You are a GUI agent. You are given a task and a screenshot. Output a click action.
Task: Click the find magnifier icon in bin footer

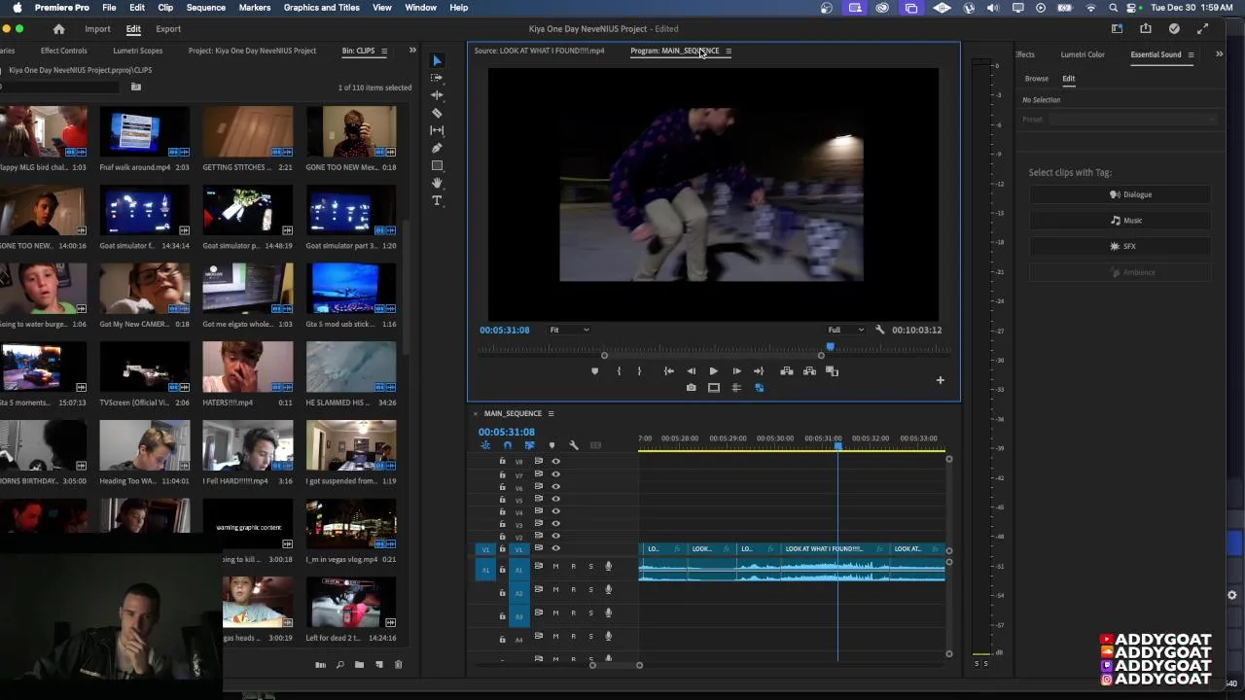pyautogui.click(x=339, y=665)
